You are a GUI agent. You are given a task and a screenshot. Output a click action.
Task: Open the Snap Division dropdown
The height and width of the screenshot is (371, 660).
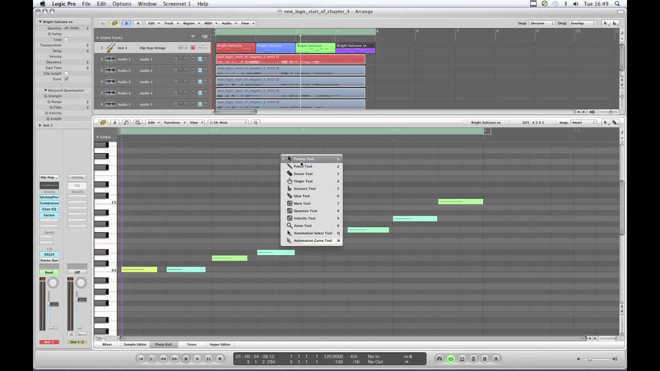click(541, 23)
